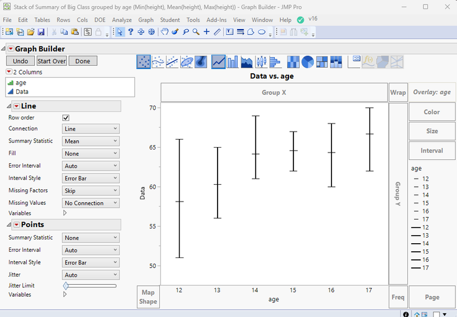Viewport: 457px width, 317px height.
Task: Click the Done button
Action: (83, 61)
